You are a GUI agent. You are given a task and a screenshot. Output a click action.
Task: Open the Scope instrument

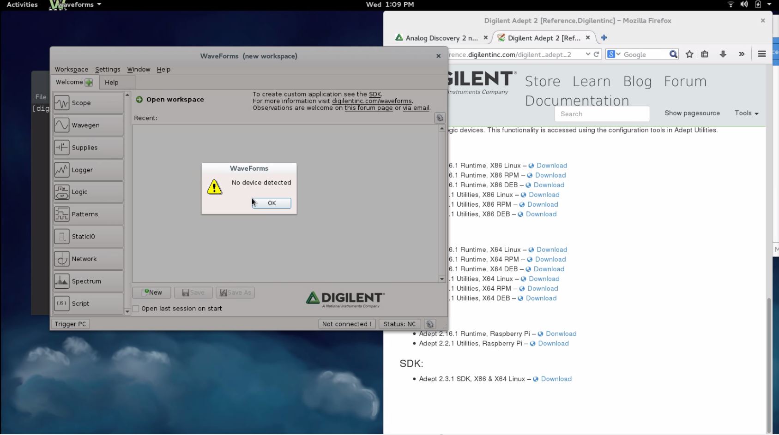[88, 103]
